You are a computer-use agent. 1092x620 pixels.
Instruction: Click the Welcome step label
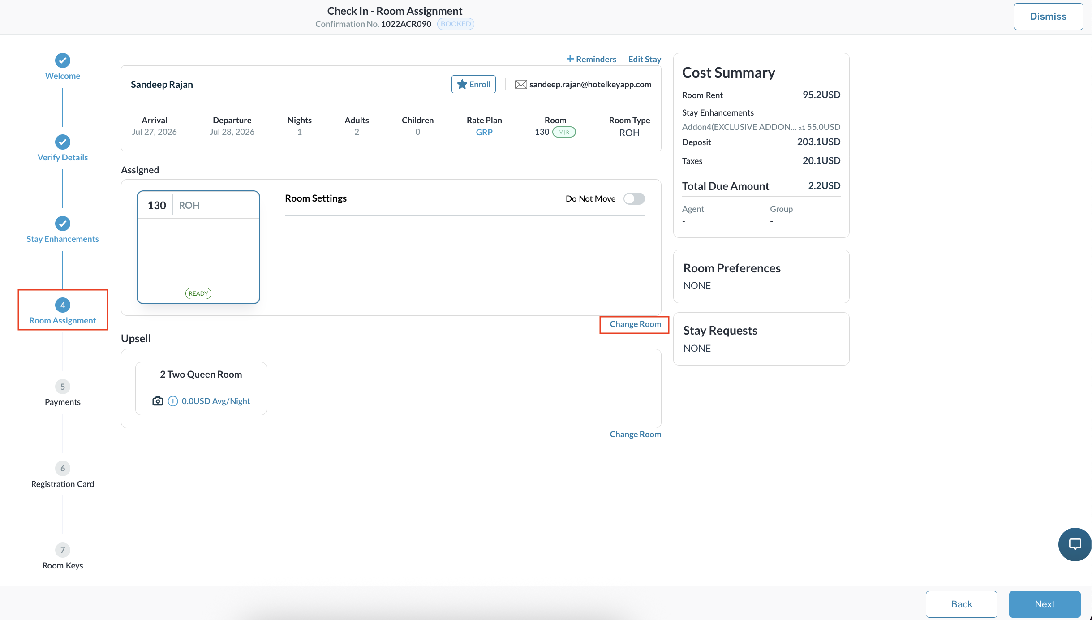[x=63, y=76]
